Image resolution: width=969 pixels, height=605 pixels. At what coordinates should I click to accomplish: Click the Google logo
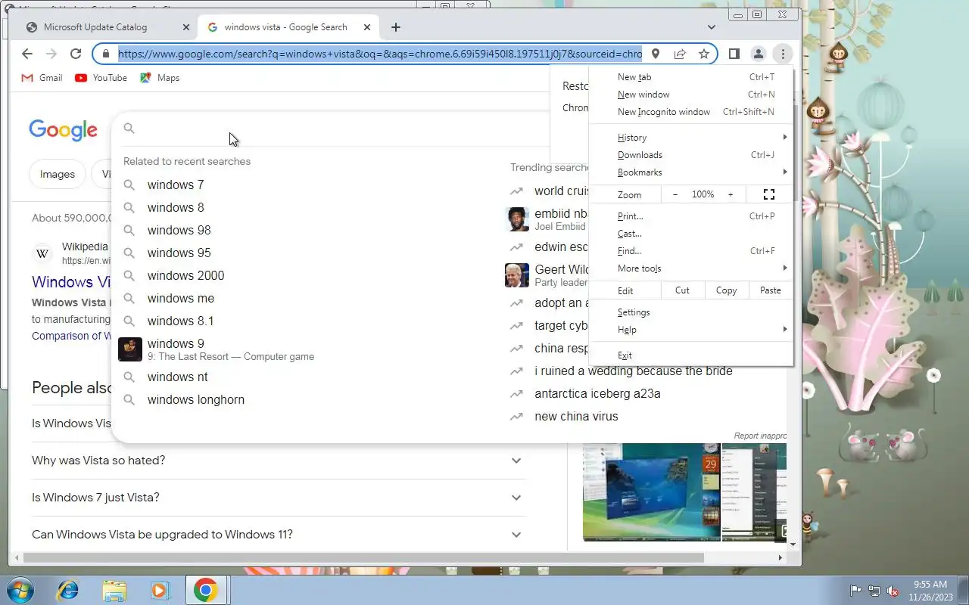tap(64, 130)
